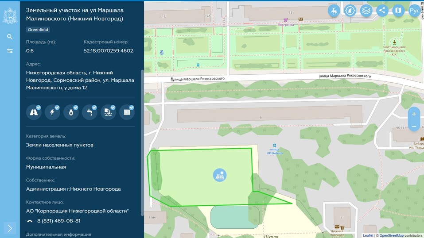Zoom in the map with plus
The height and width of the screenshot is (238, 424).
414,114
